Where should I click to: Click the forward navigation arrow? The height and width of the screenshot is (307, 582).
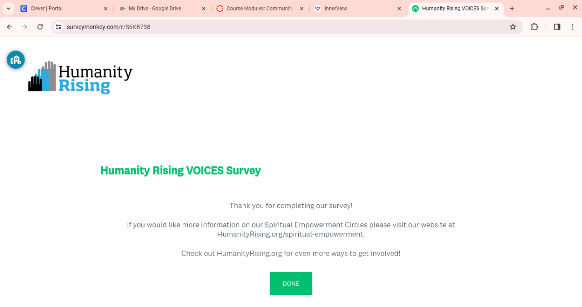point(25,27)
